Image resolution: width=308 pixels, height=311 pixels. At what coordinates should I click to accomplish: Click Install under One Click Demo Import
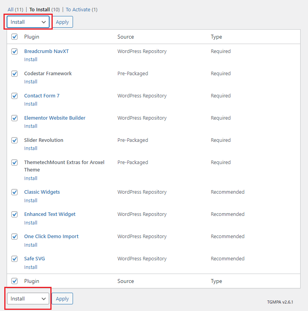(x=31, y=245)
